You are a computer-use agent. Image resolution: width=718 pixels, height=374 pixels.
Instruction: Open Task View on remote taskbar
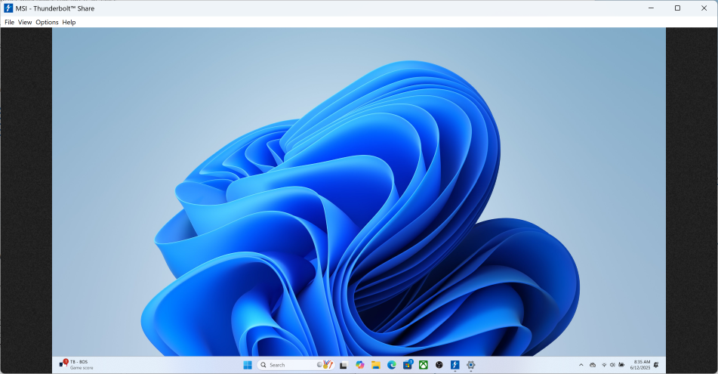pos(344,365)
